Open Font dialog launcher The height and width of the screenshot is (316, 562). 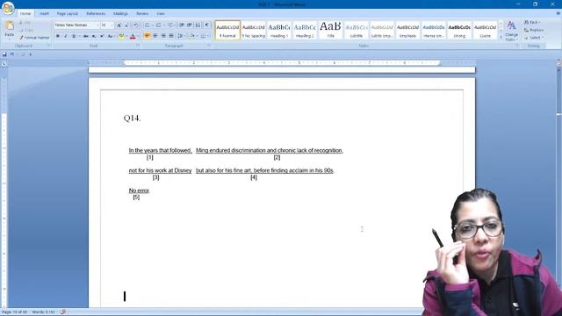138,46
